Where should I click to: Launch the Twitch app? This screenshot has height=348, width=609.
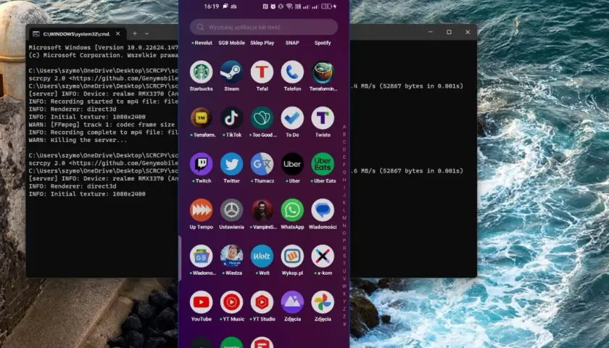[x=202, y=165]
